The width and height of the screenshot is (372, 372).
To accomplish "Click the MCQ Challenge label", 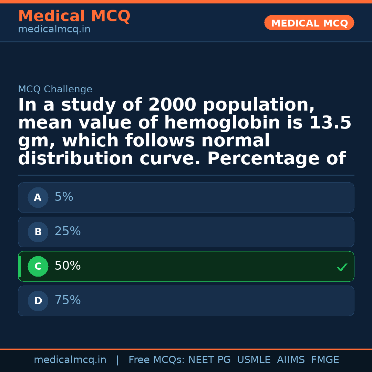I will (55, 90).
